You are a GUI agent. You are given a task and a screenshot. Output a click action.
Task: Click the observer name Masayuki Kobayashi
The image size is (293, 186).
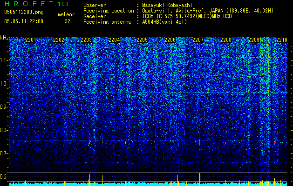pyautogui.click(x=167, y=5)
